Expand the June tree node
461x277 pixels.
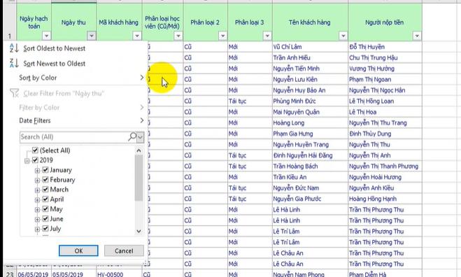pyautogui.click(x=37, y=219)
